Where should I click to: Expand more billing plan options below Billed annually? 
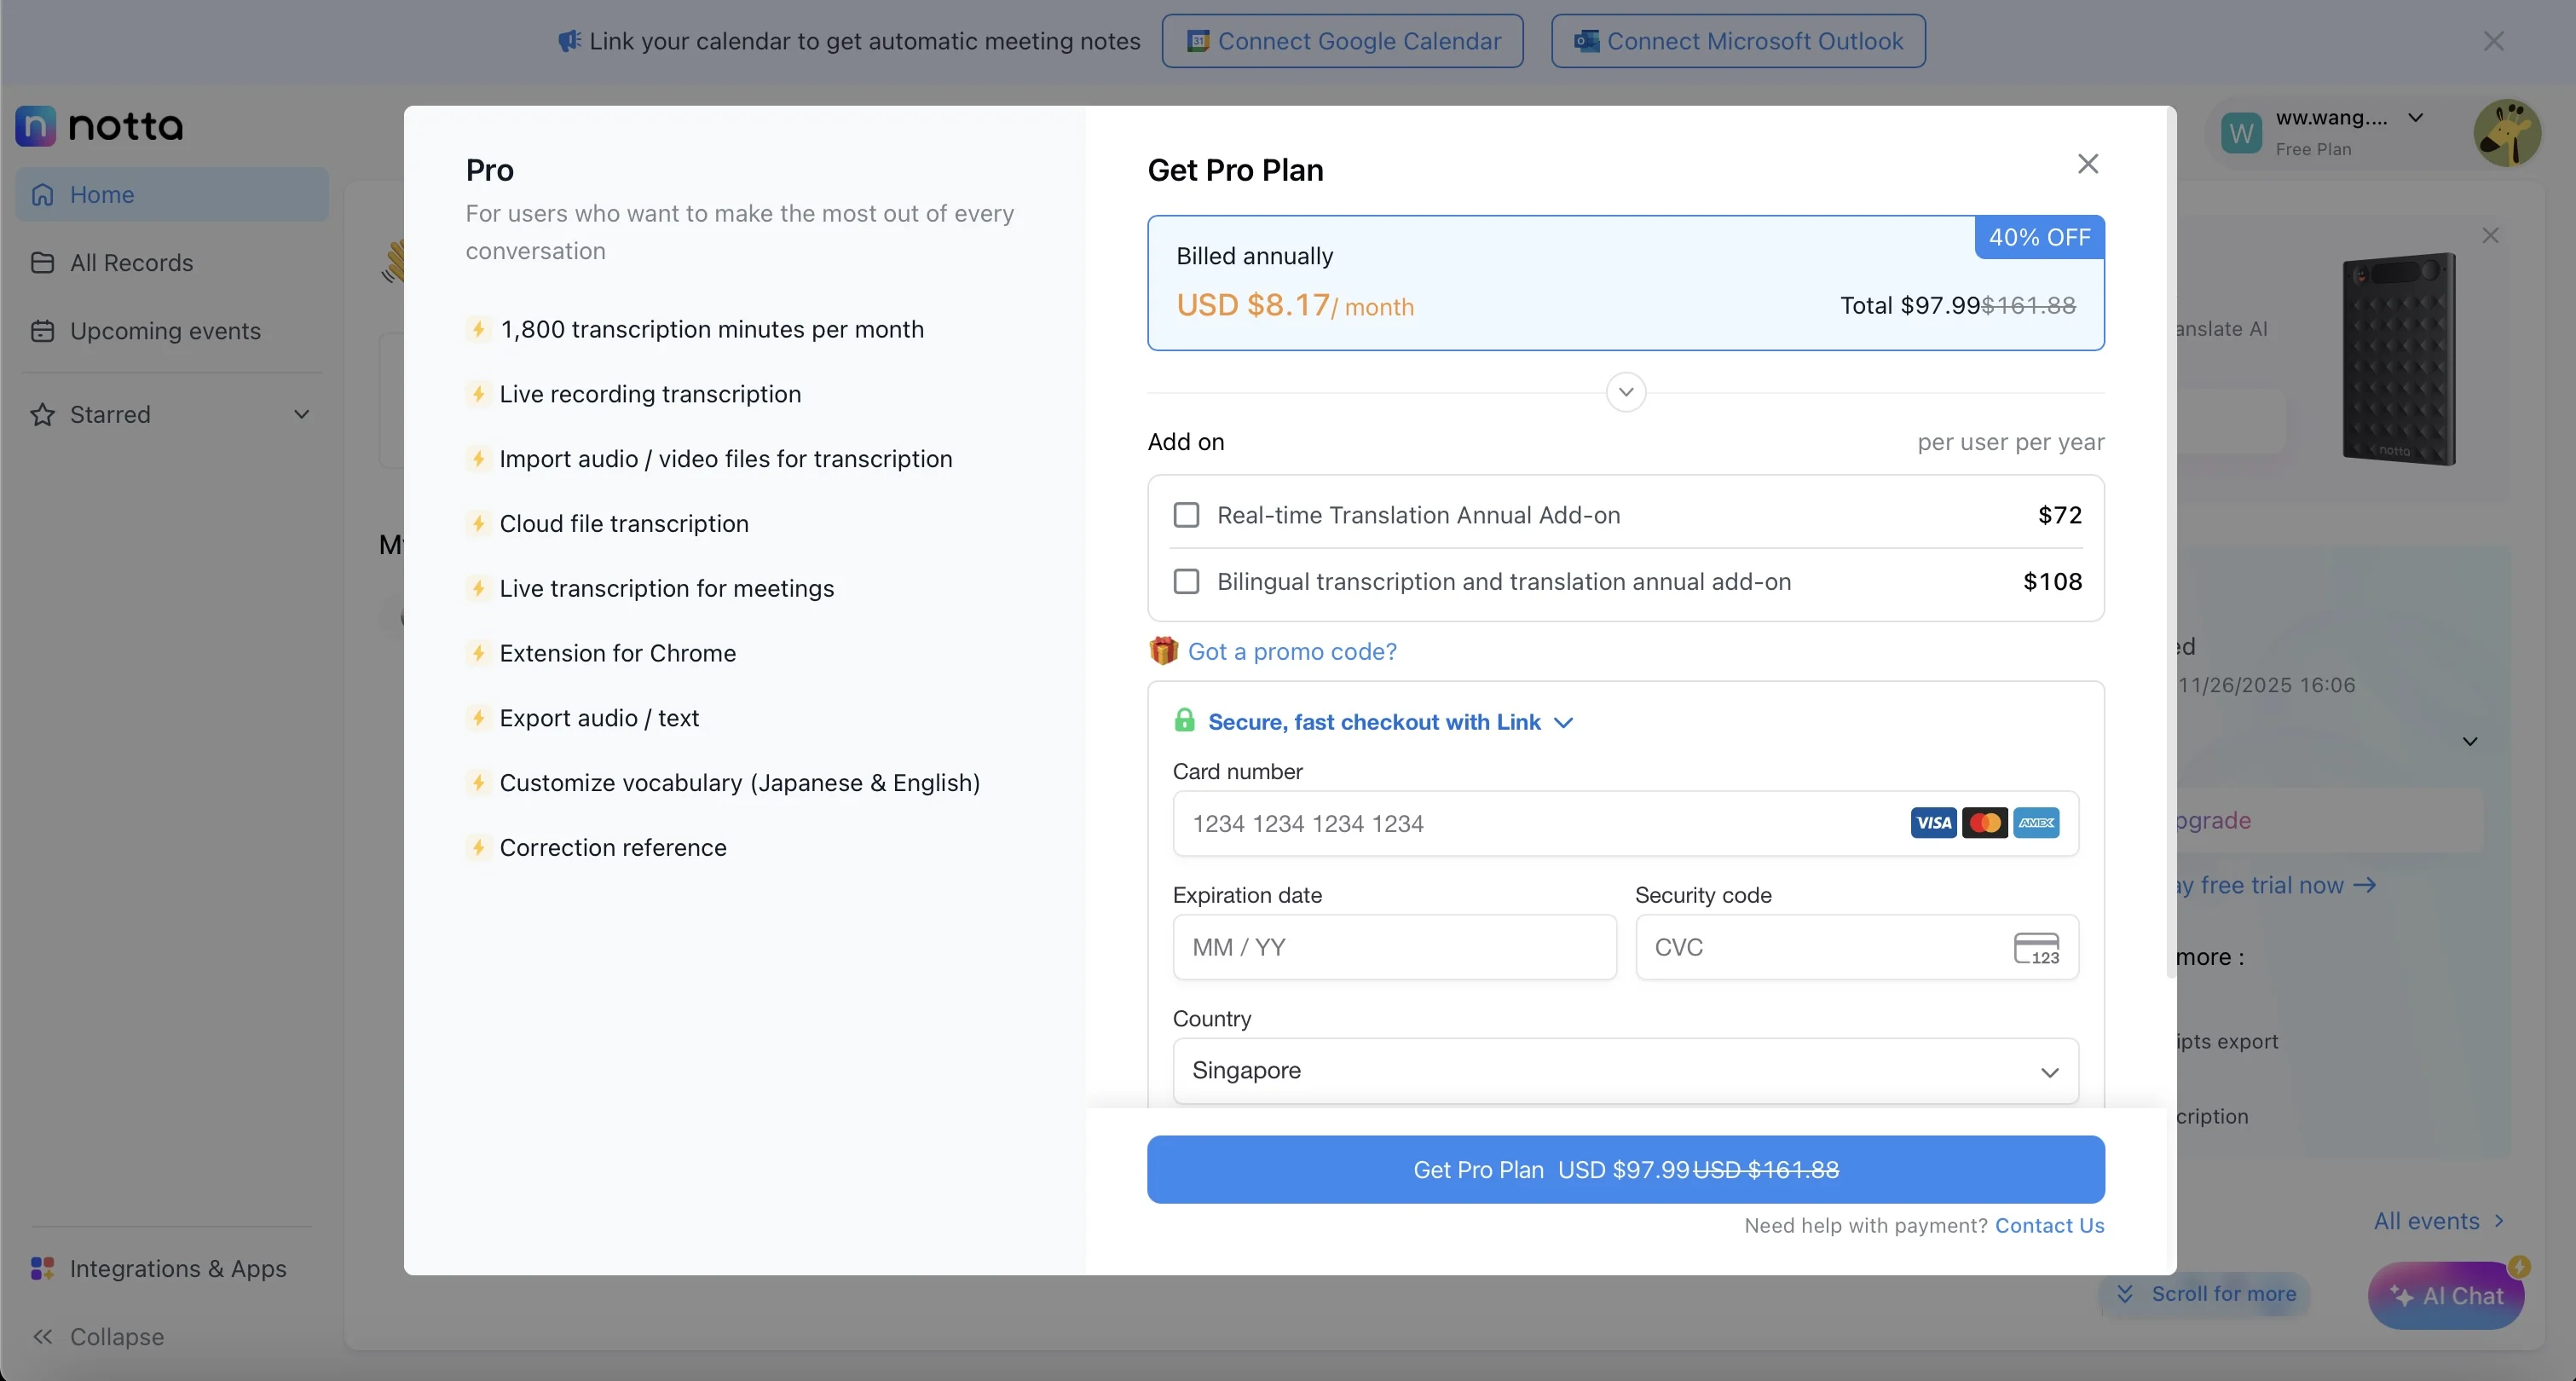click(1625, 391)
